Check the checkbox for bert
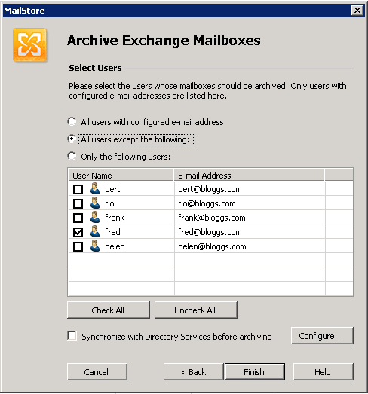The image size is (368, 394). tap(78, 189)
